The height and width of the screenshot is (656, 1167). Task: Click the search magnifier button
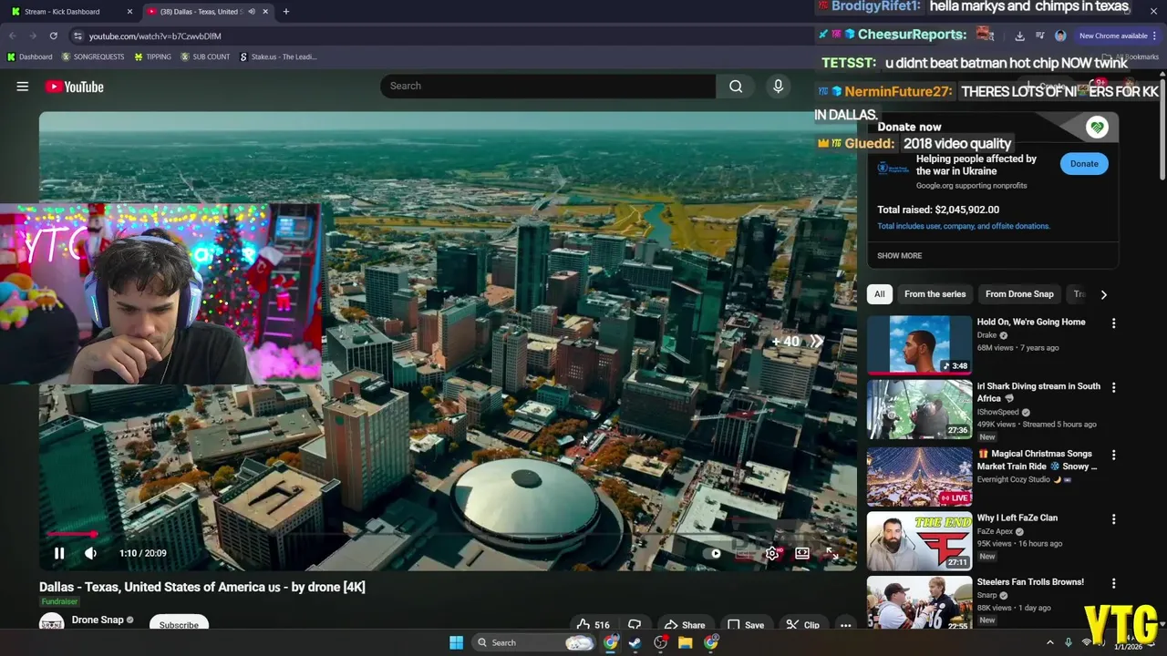point(736,86)
